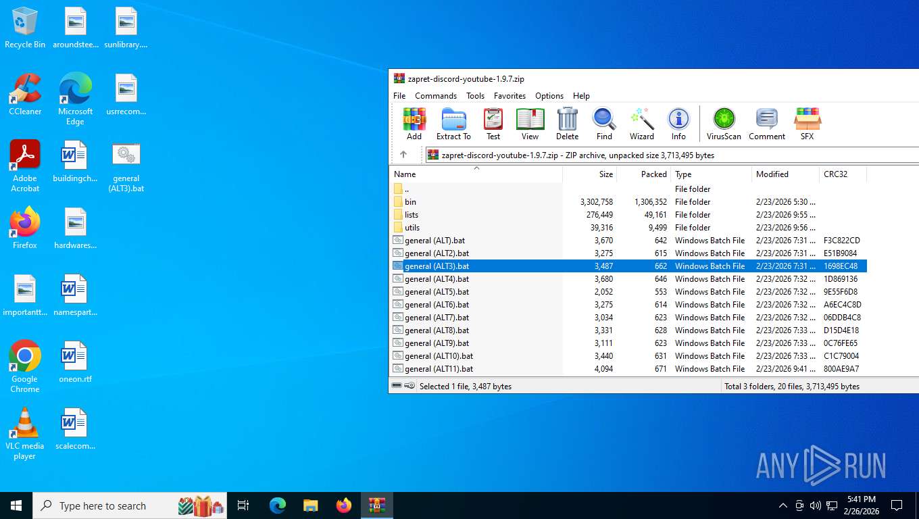
Task: Go up one folder level arrow
Action: (403, 155)
